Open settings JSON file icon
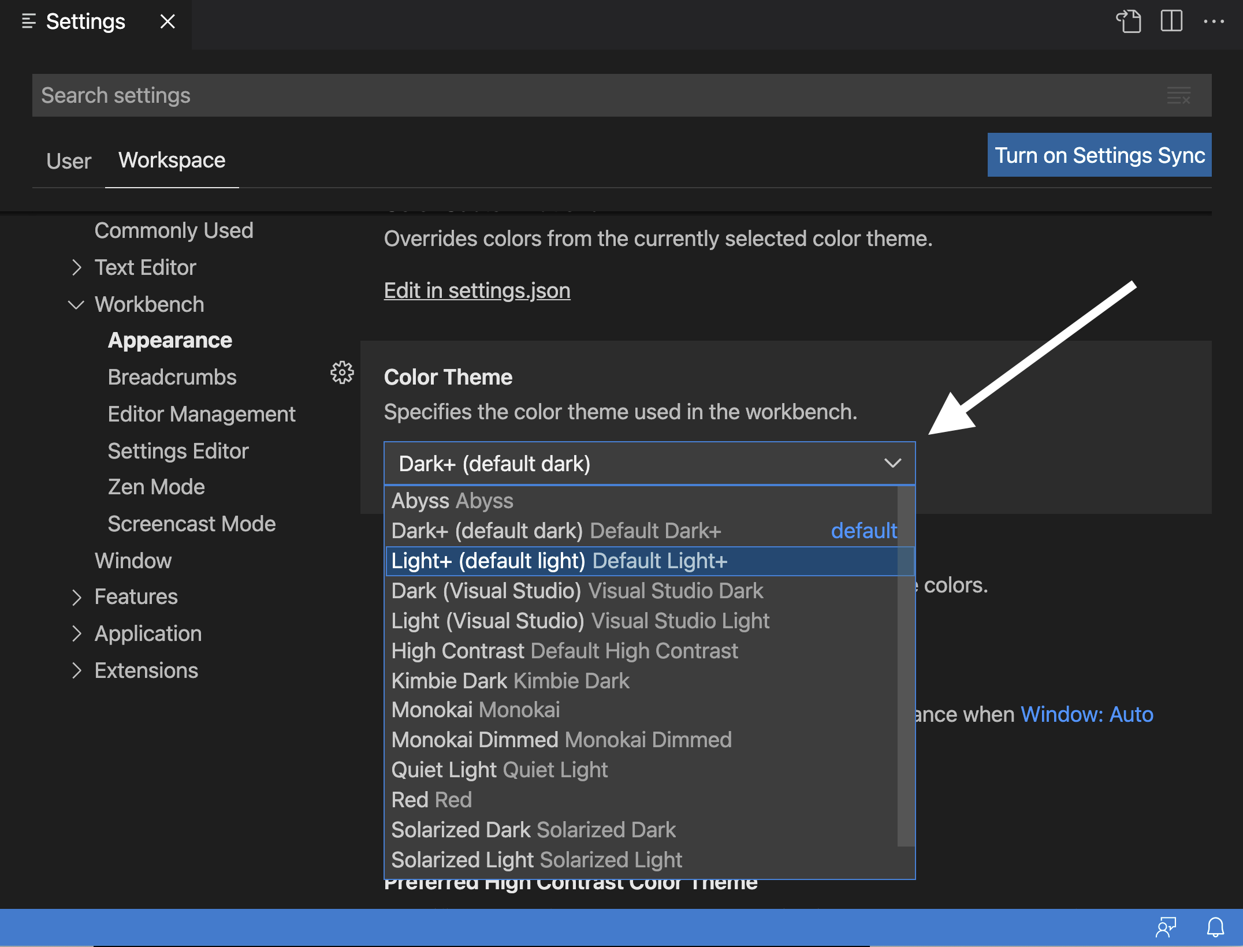The height and width of the screenshot is (947, 1243). click(x=1128, y=22)
